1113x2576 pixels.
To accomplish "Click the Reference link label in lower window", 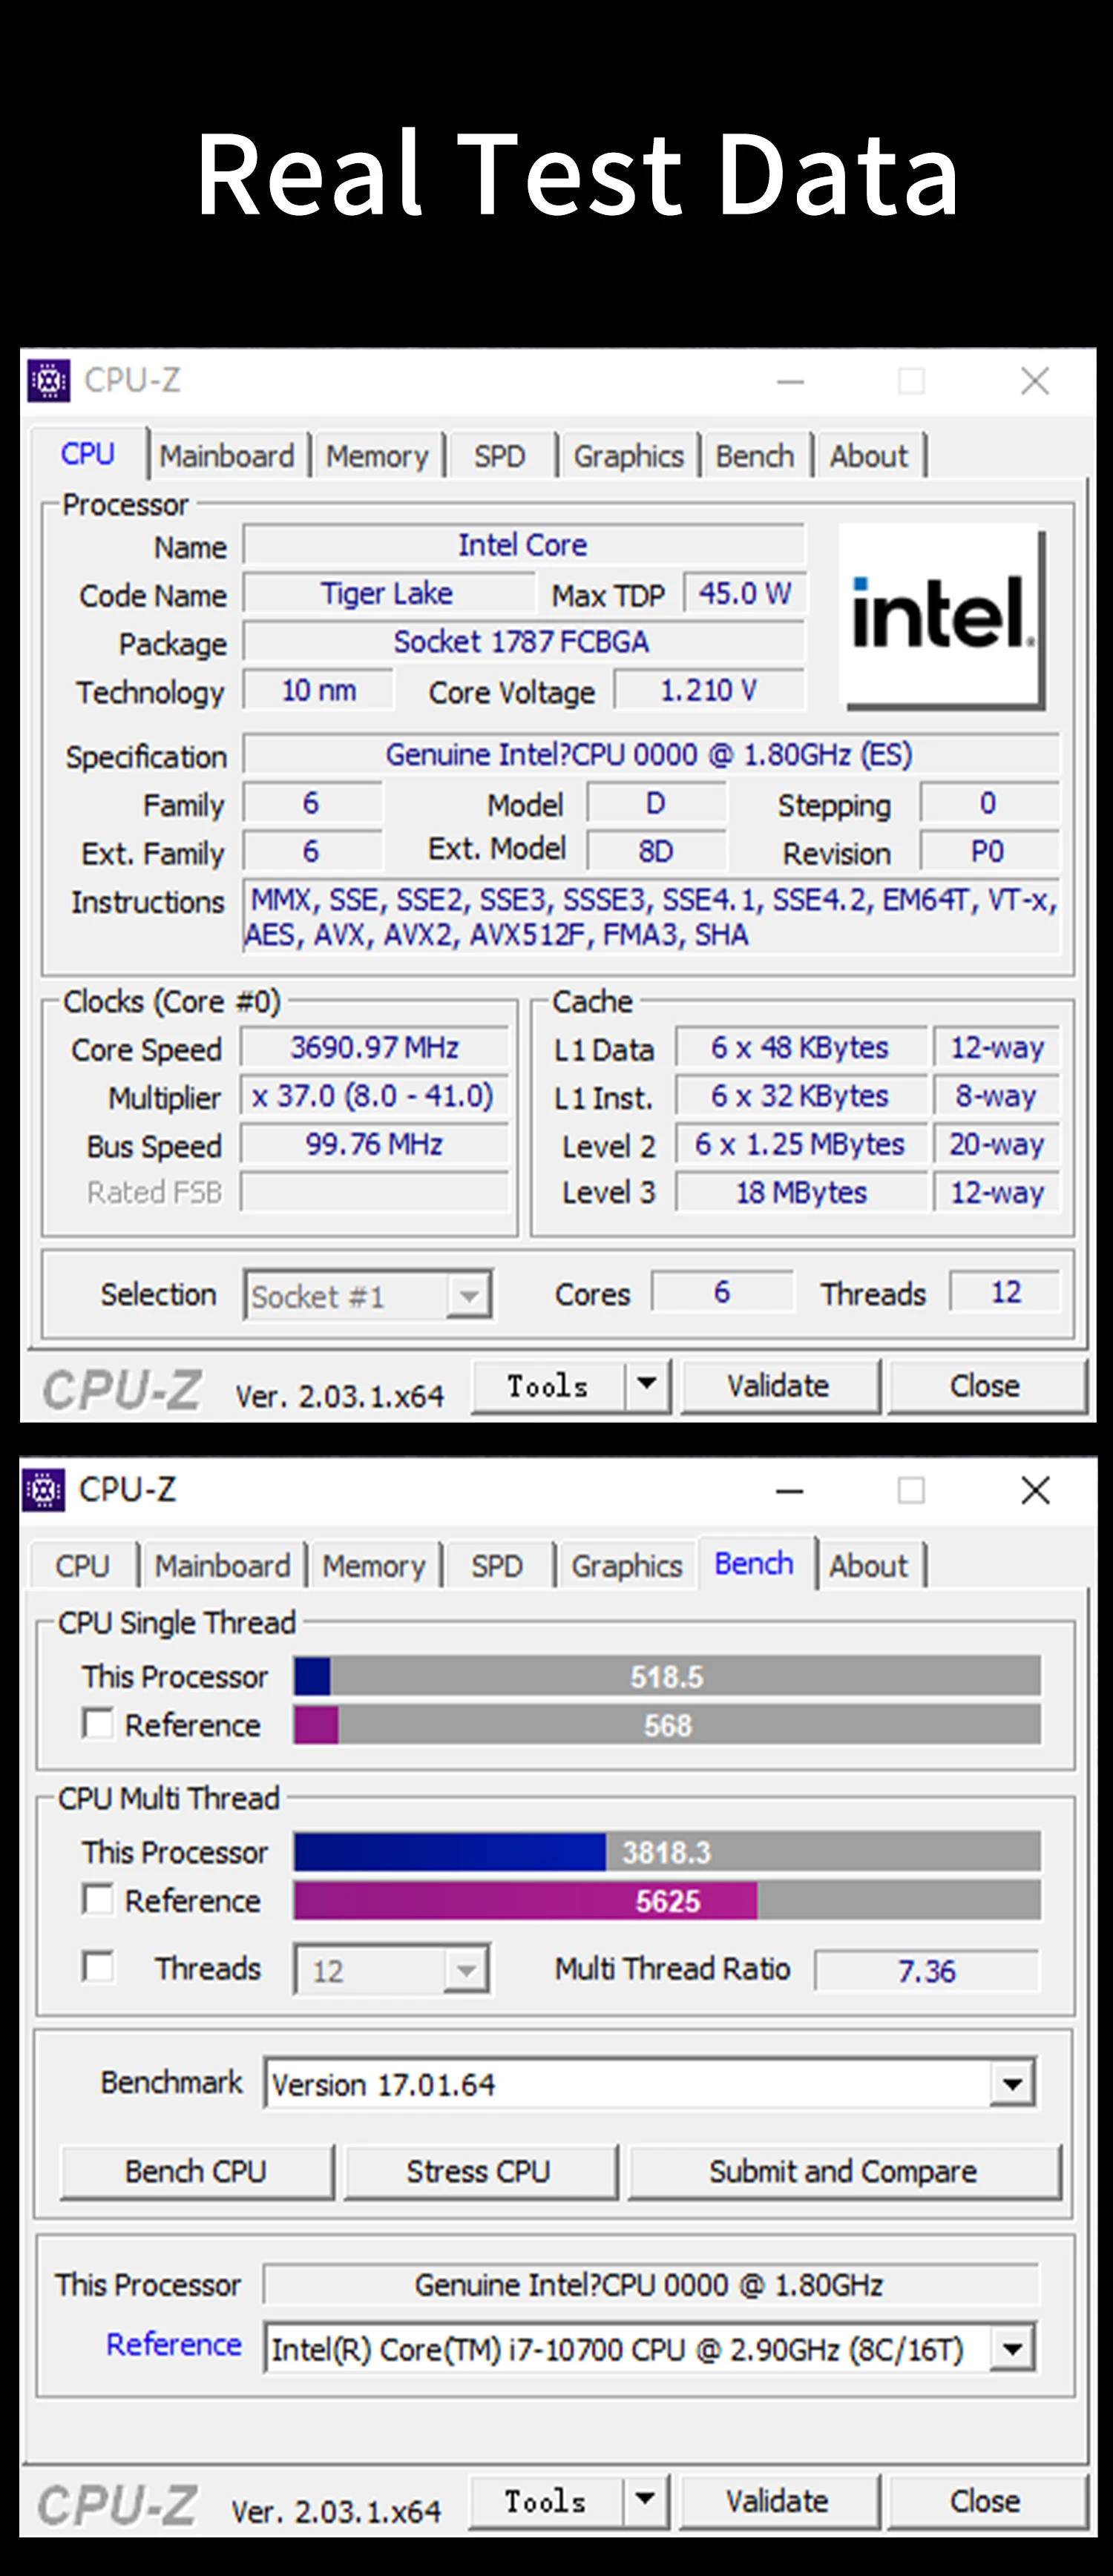I will tap(174, 2344).
